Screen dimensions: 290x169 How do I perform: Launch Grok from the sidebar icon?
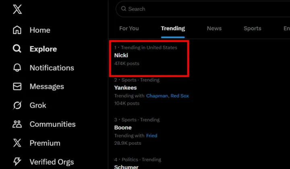(17, 105)
